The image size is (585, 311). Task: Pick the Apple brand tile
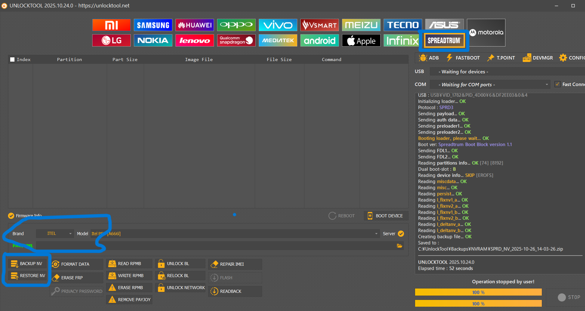click(361, 40)
